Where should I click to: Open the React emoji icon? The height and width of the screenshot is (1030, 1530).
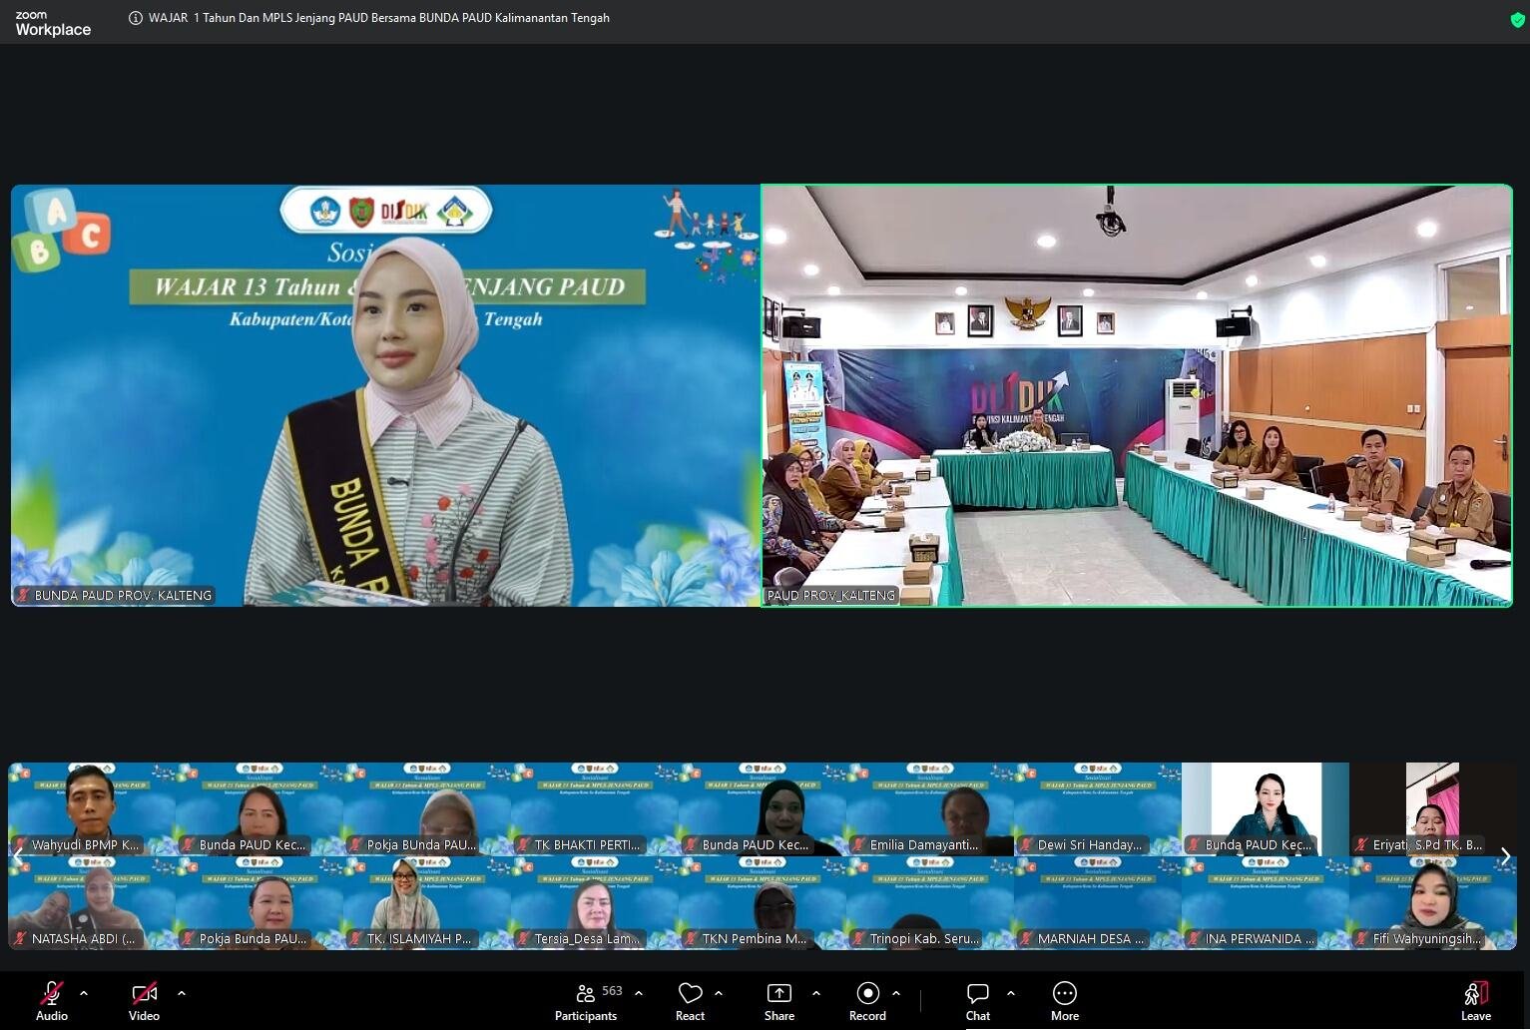pos(690,993)
